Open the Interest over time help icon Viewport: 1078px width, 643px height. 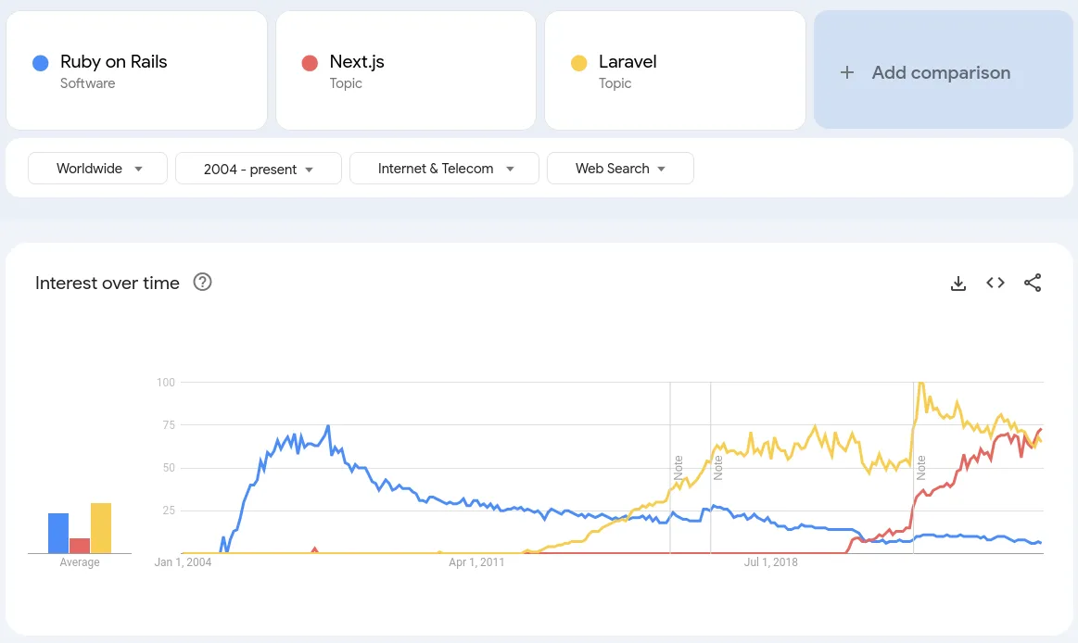[x=202, y=282]
